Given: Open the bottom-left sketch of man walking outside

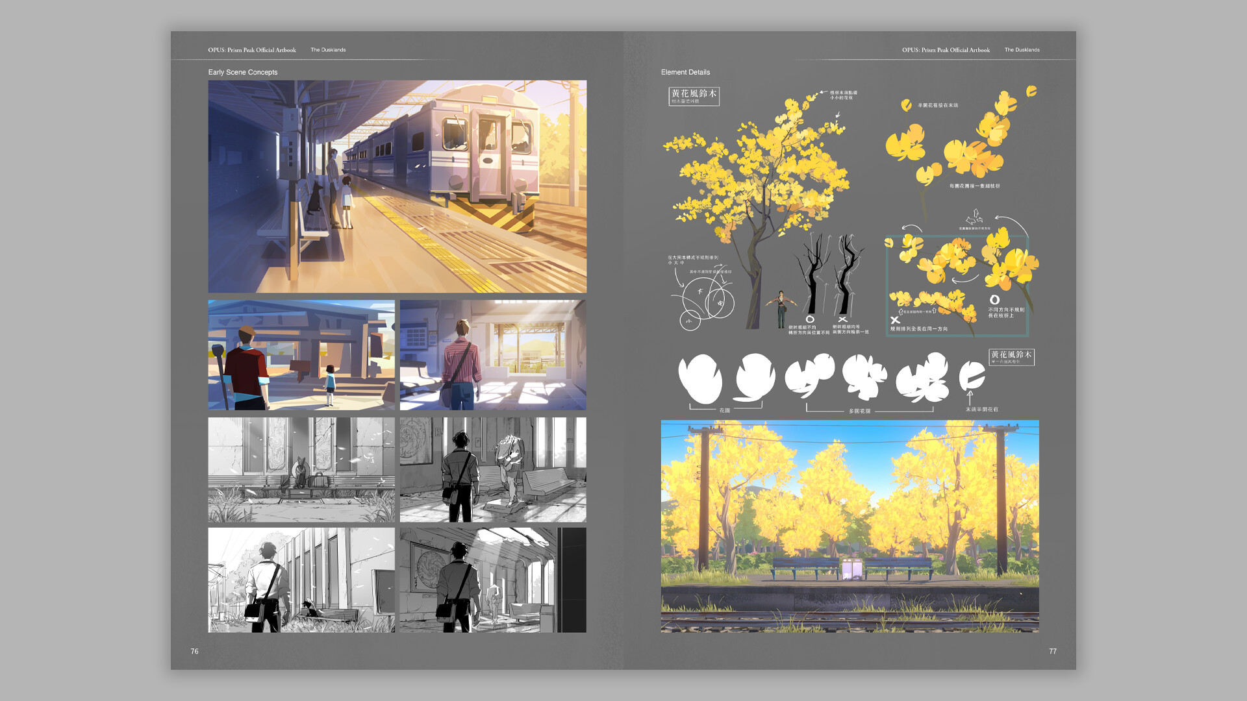Looking at the screenshot, I should tap(301, 580).
